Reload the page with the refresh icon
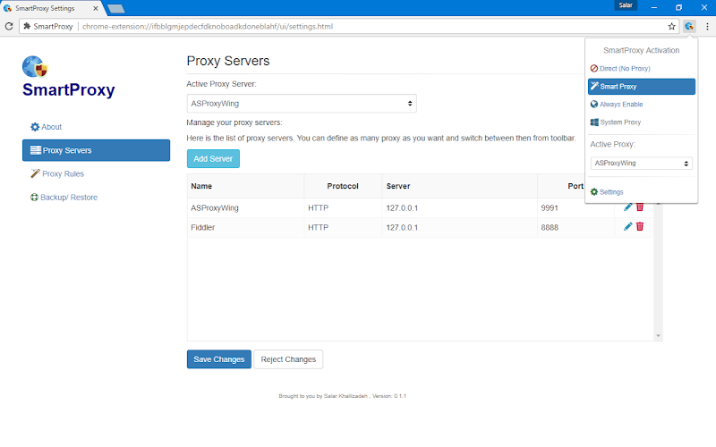Viewport: 716px width, 447px height. coord(9,27)
